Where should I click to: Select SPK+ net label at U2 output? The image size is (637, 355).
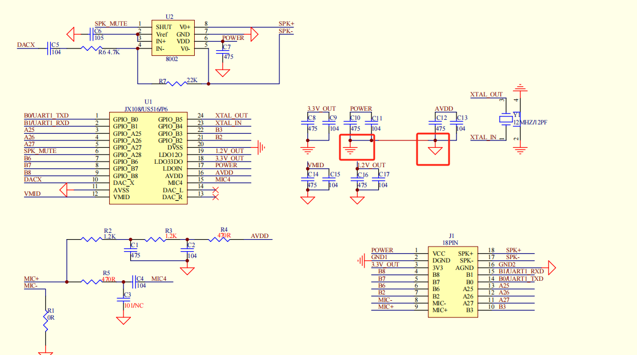(286, 23)
